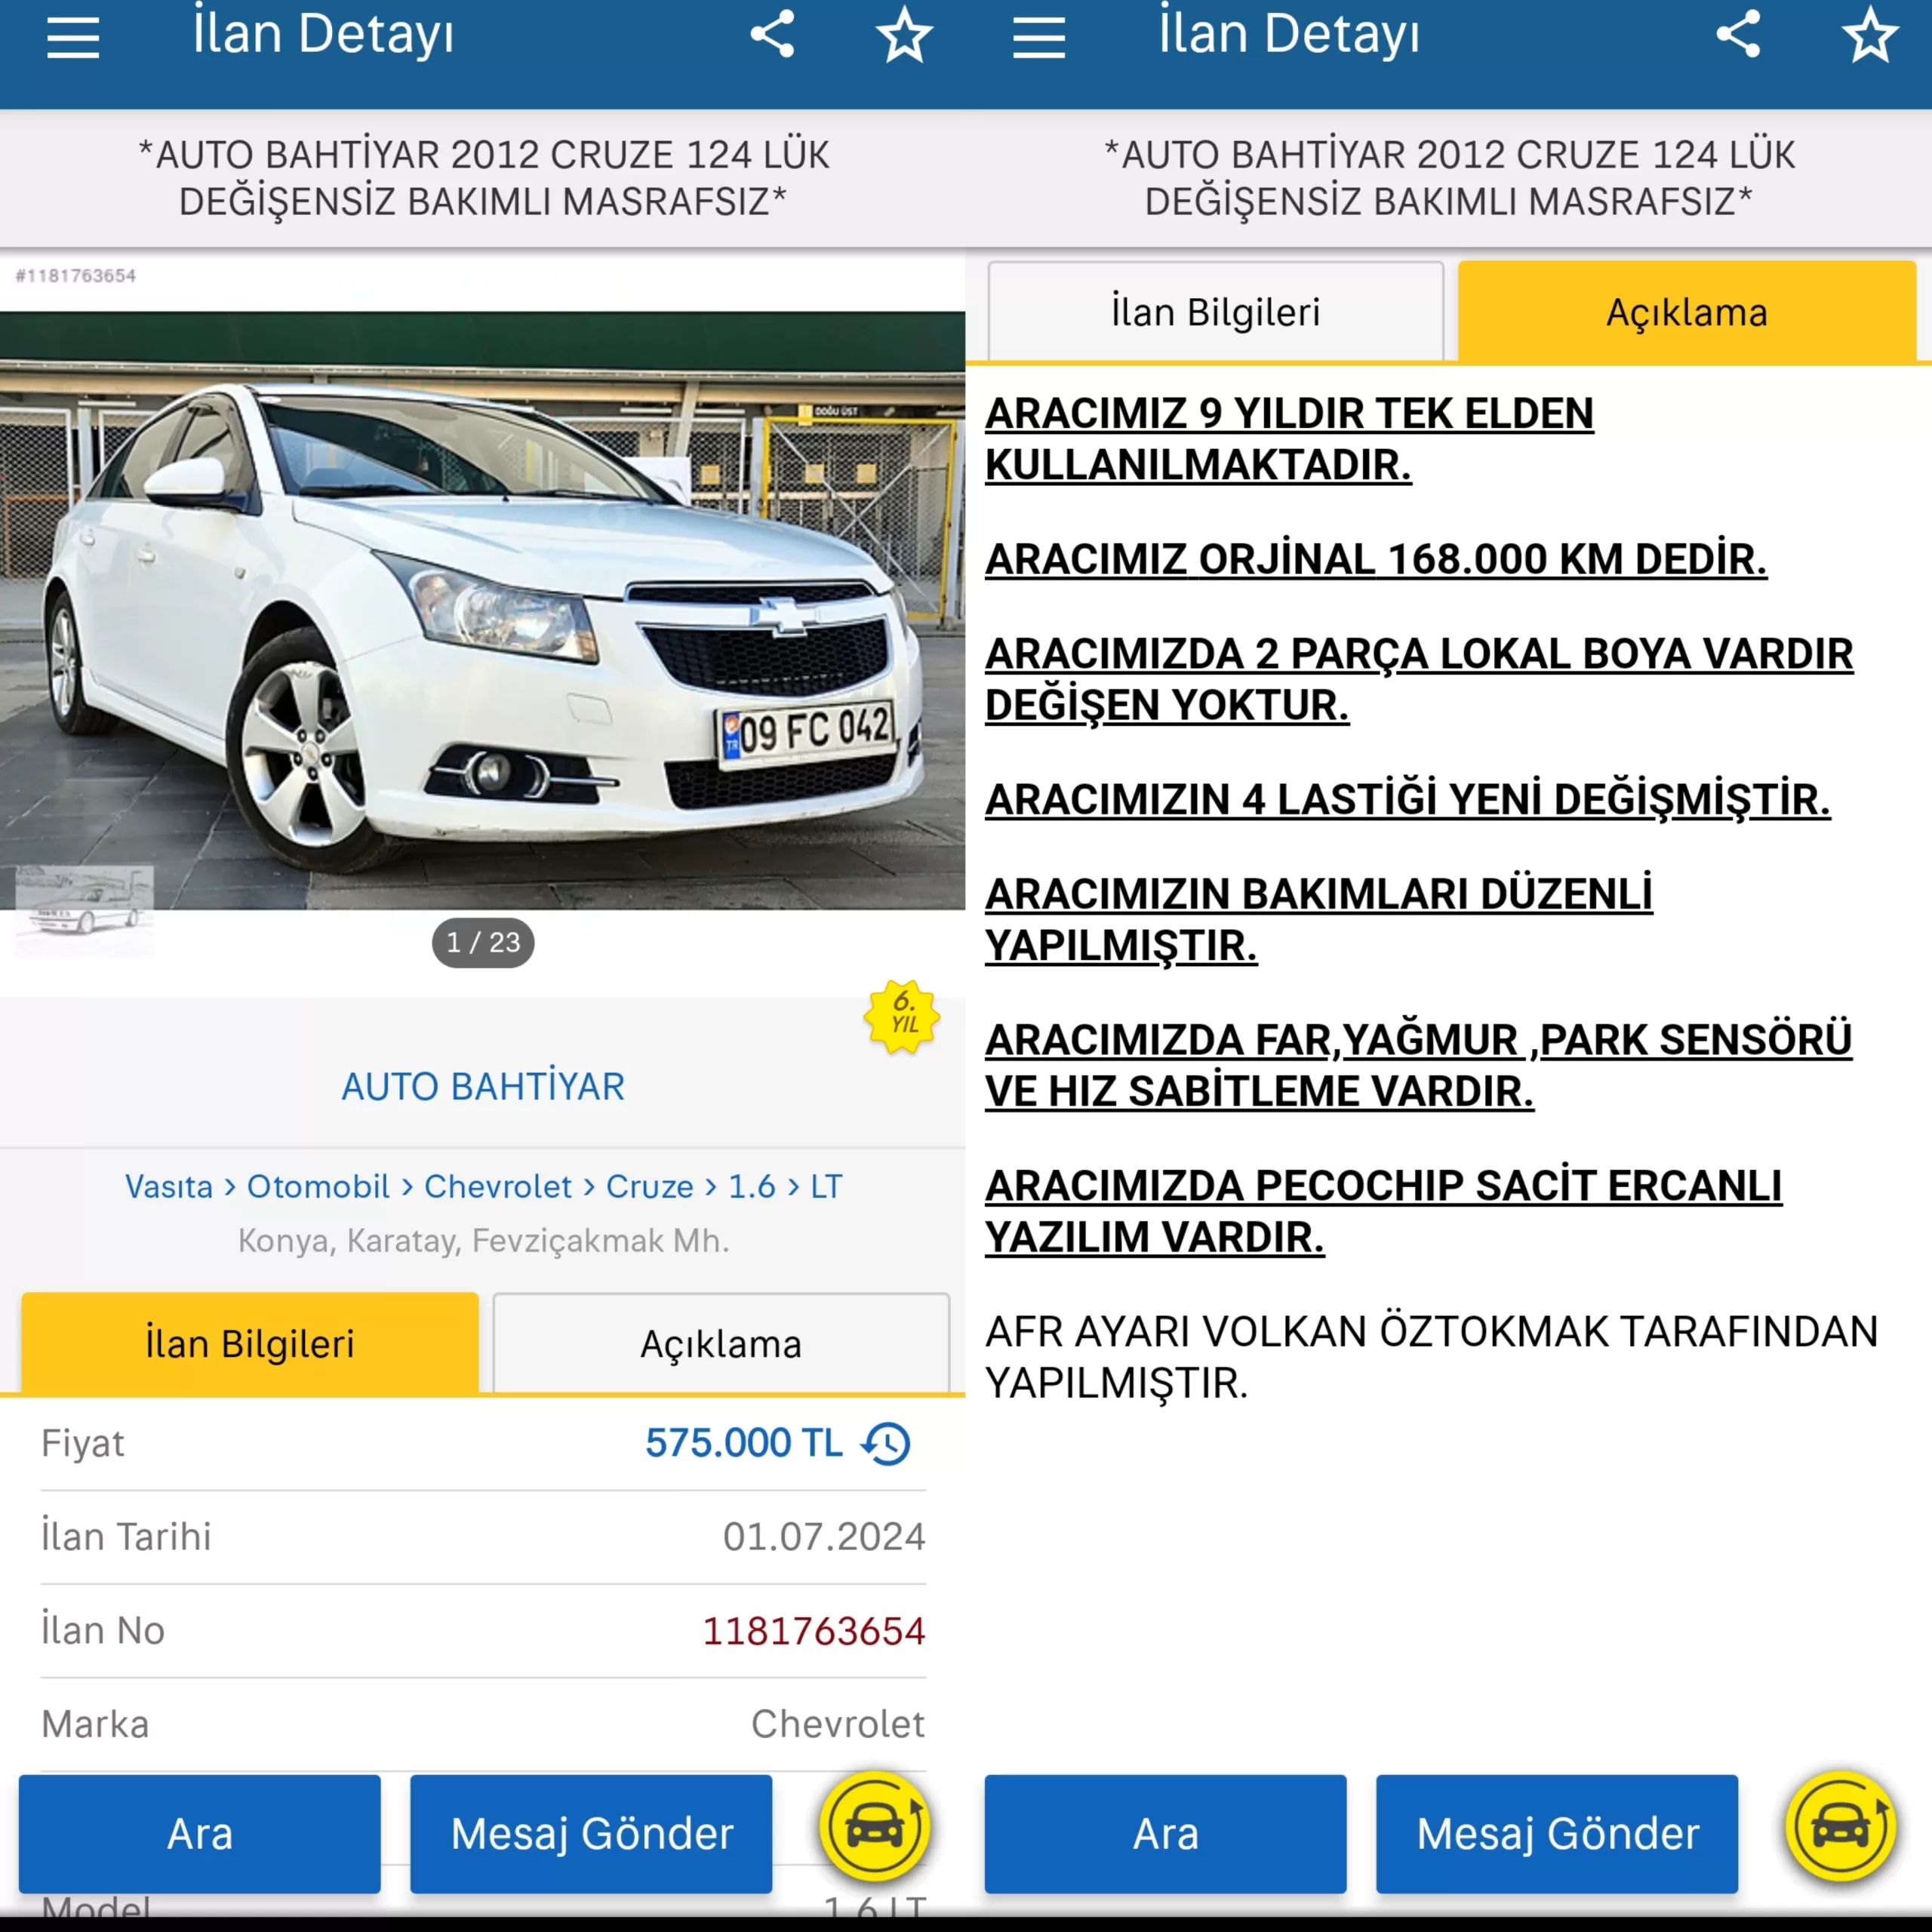
Task: Tap the left Ara call button
Action: [x=200, y=1834]
